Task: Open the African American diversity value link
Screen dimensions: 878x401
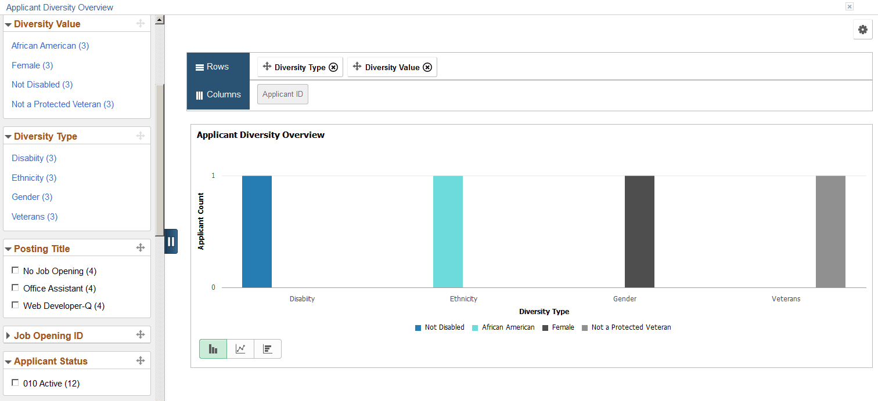Action: (50, 45)
